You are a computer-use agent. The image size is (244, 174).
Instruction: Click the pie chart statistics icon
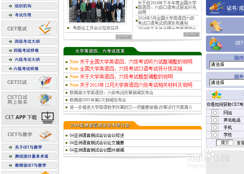tap(215, 44)
